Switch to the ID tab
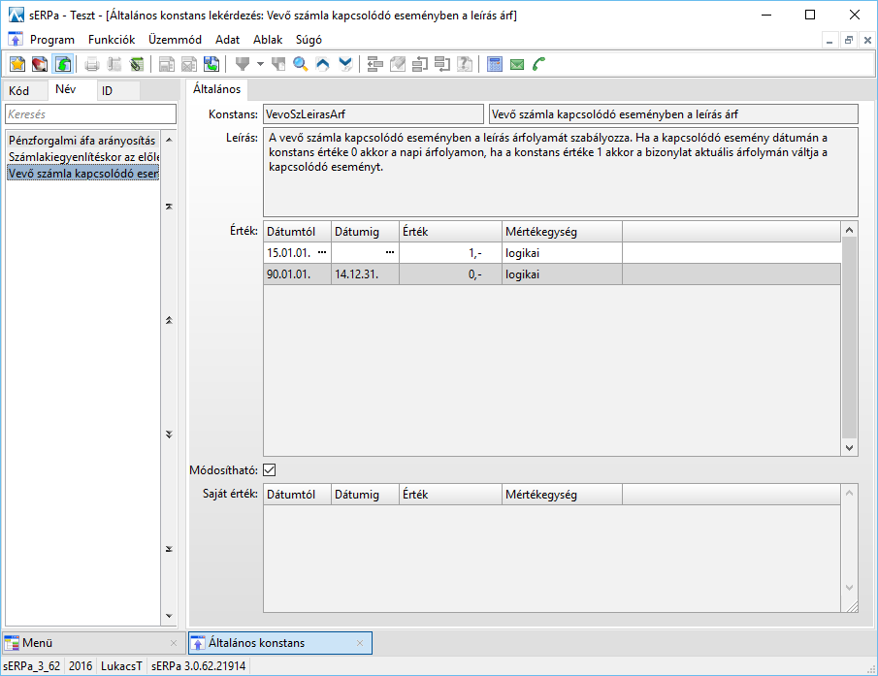Screen dimensions: 878x676 (108, 91)
